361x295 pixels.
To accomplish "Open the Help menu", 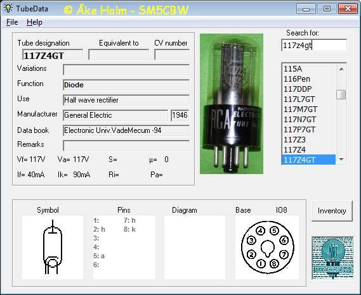I will click(x=34, y=22).
